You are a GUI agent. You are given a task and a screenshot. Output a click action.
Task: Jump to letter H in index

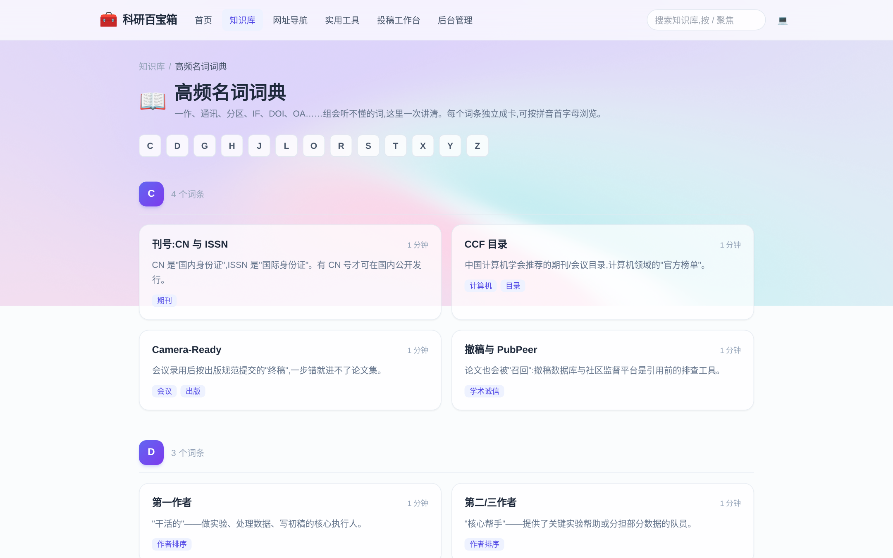(x=232, y=146)
